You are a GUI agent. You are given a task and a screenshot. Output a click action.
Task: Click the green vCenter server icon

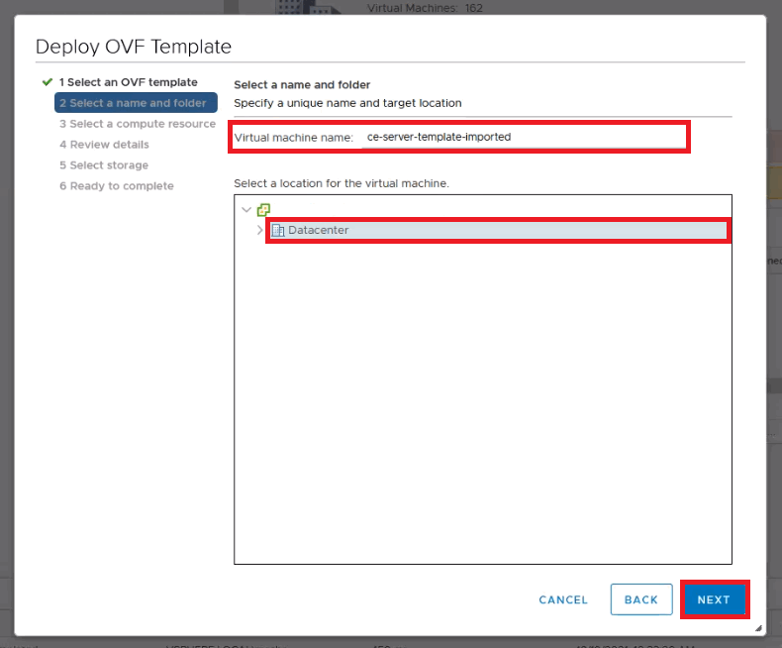click(263, 210)
